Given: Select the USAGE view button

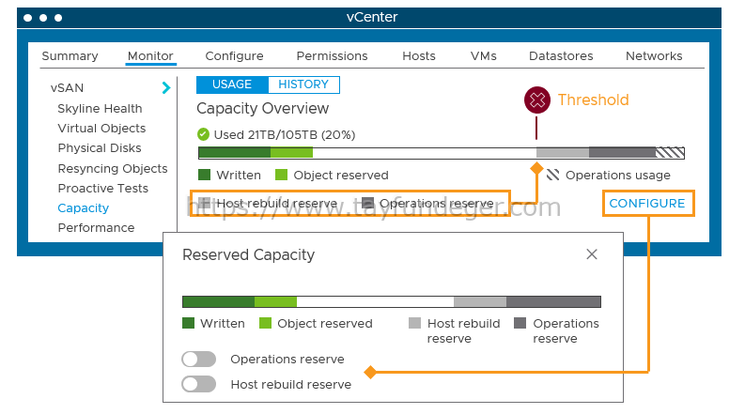Looking at the screenshot, I should coord(232,84).
